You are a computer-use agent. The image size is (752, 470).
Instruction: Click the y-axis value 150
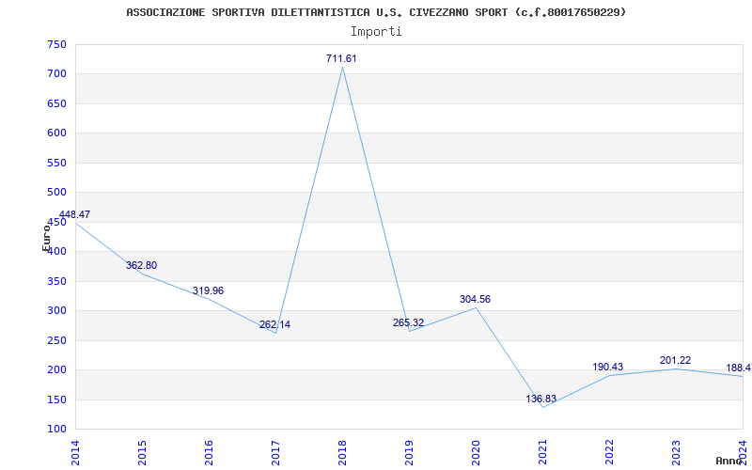56,399
